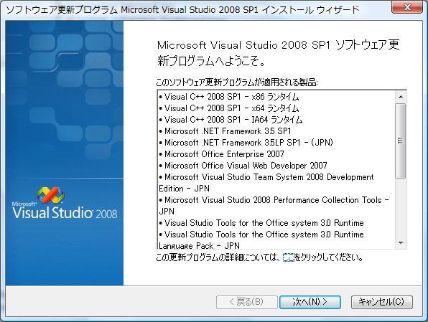Select Visual C++ 2008 SP1 IA64 ランタイム entry
The width and height of the screenshot is (428, 322).
click(231, 120)
